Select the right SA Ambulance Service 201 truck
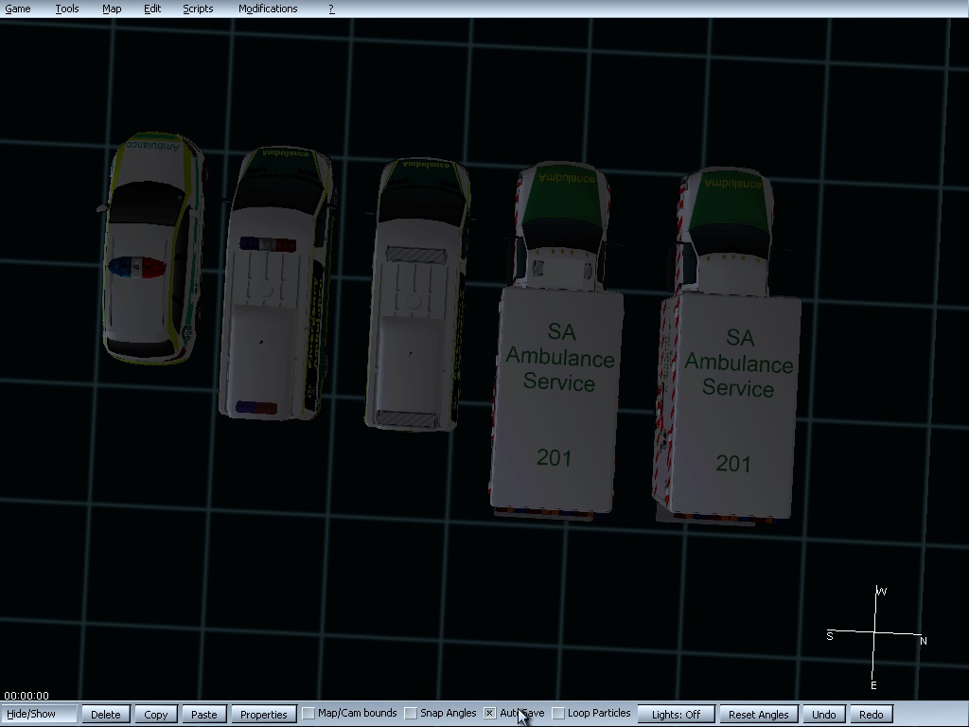The image size is (969, 727). tap(728, 346)
